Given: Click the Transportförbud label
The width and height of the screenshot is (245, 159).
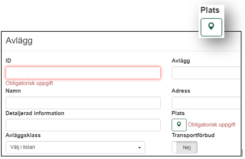Looking at the screenshot, I should (193, 135).
